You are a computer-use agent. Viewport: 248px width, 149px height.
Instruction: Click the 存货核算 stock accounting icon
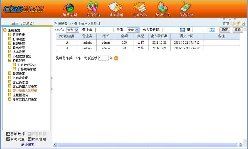[186, 8]
